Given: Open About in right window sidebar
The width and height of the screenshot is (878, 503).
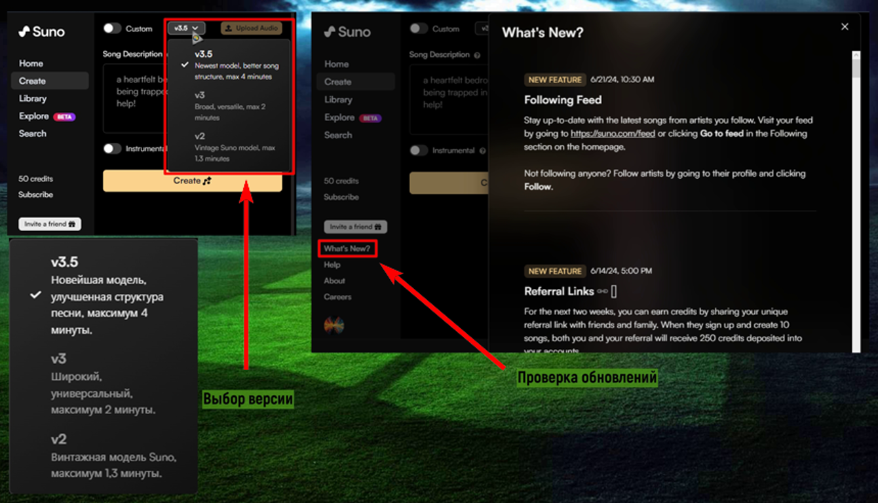Looking at the screenshot, I should click(x=334, y=280).
